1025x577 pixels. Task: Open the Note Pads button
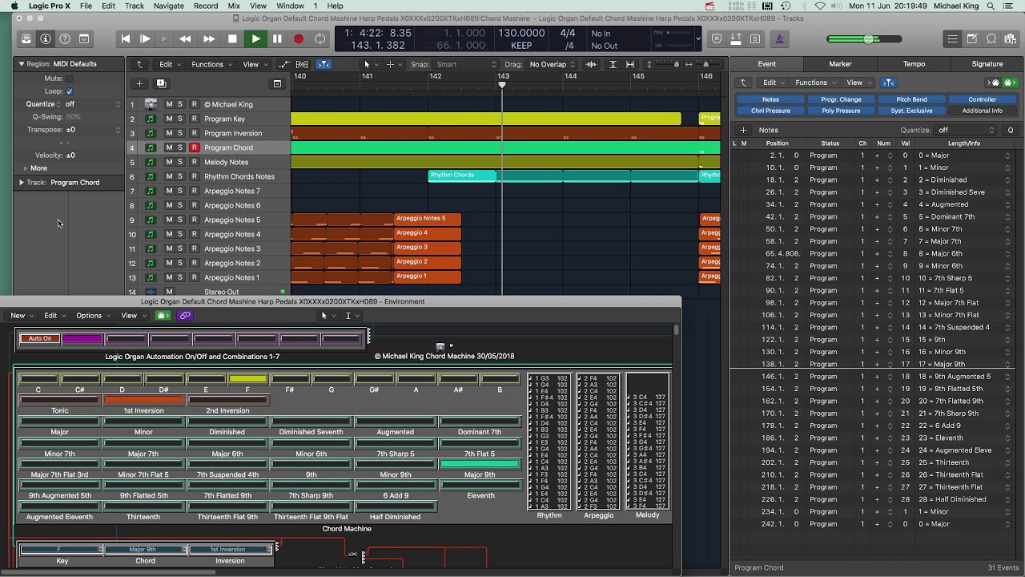(971, 38)
